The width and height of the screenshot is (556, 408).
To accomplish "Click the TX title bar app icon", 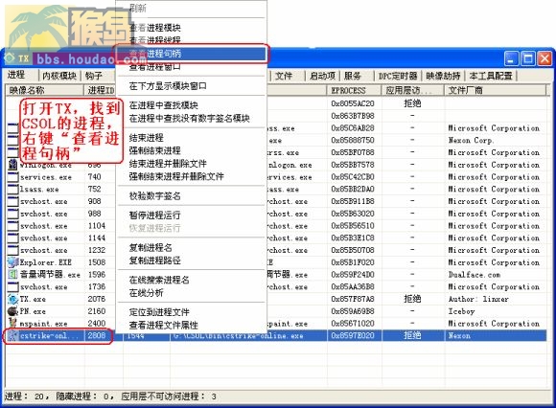I will pyautogui.click(x=10, y=58).
